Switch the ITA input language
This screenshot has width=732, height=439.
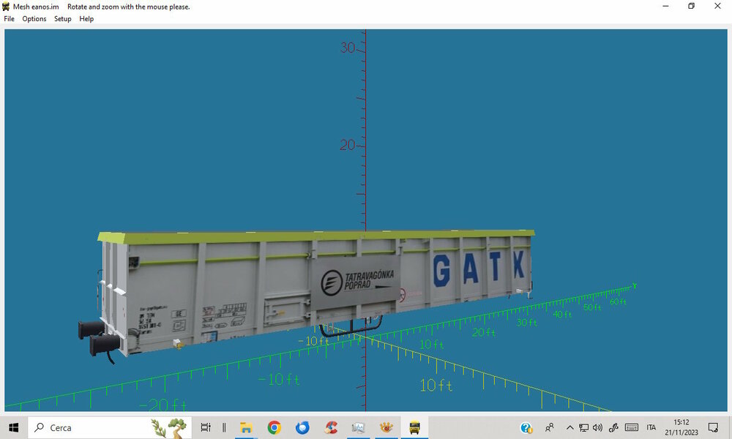(x=651, y=427)
